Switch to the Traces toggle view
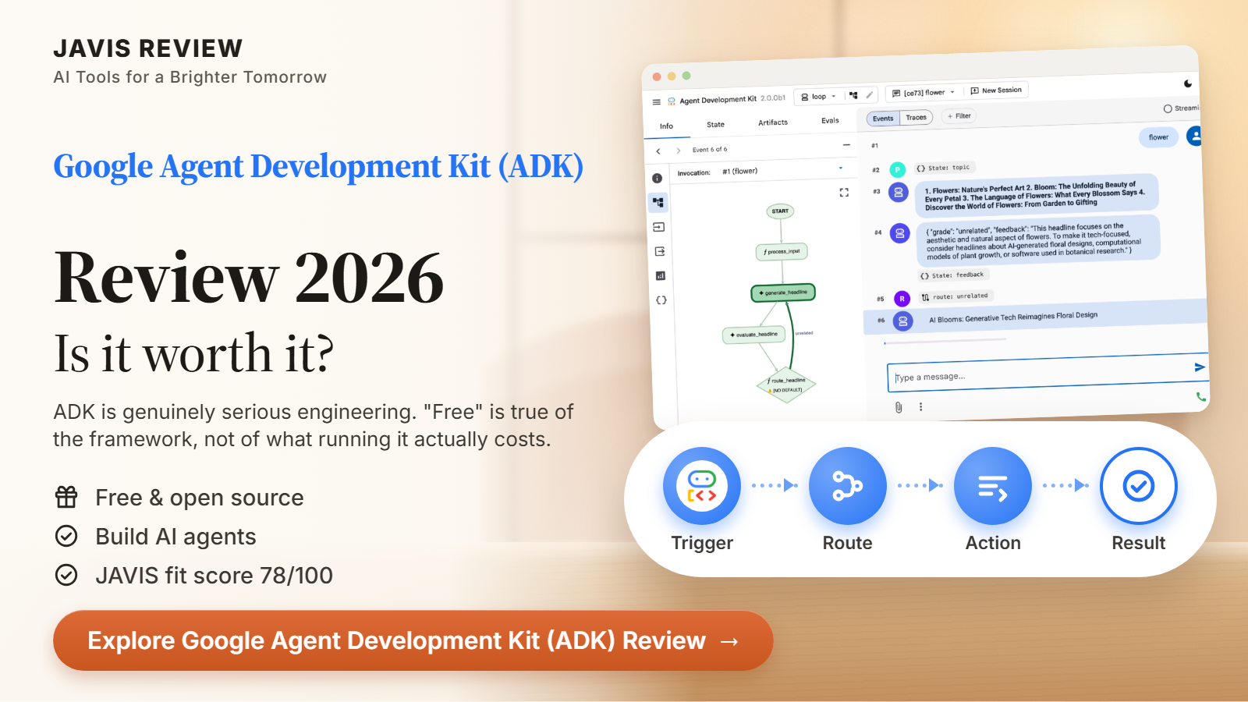The image size is (1248, 702). (x=916, y=118)
